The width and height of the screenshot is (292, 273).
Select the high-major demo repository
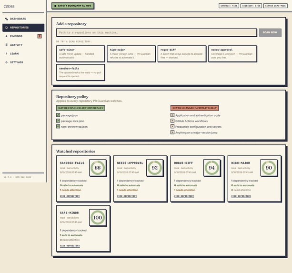131,54
